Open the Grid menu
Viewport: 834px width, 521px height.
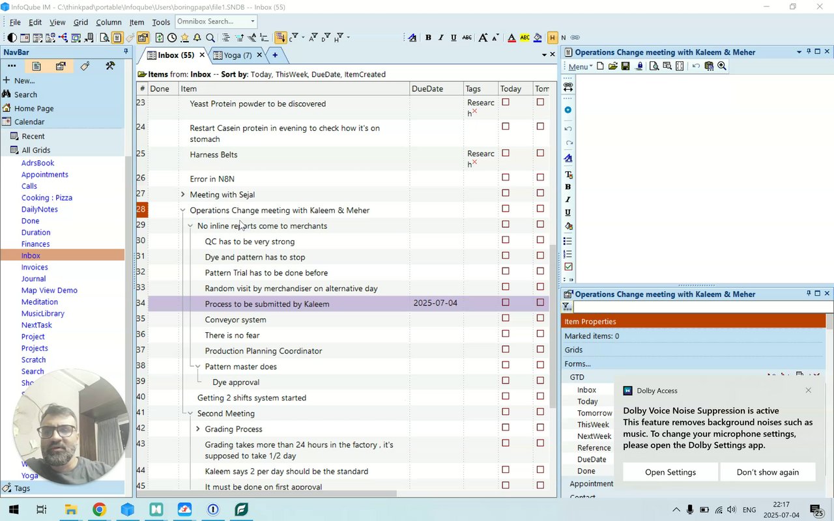point(80,22)
